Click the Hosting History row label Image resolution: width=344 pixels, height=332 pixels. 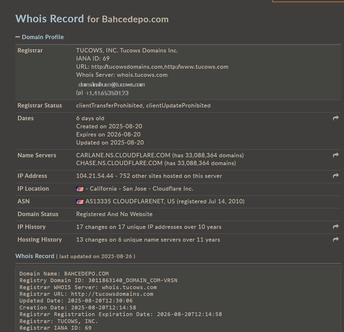pyautogui.click(x=40, y=240)
